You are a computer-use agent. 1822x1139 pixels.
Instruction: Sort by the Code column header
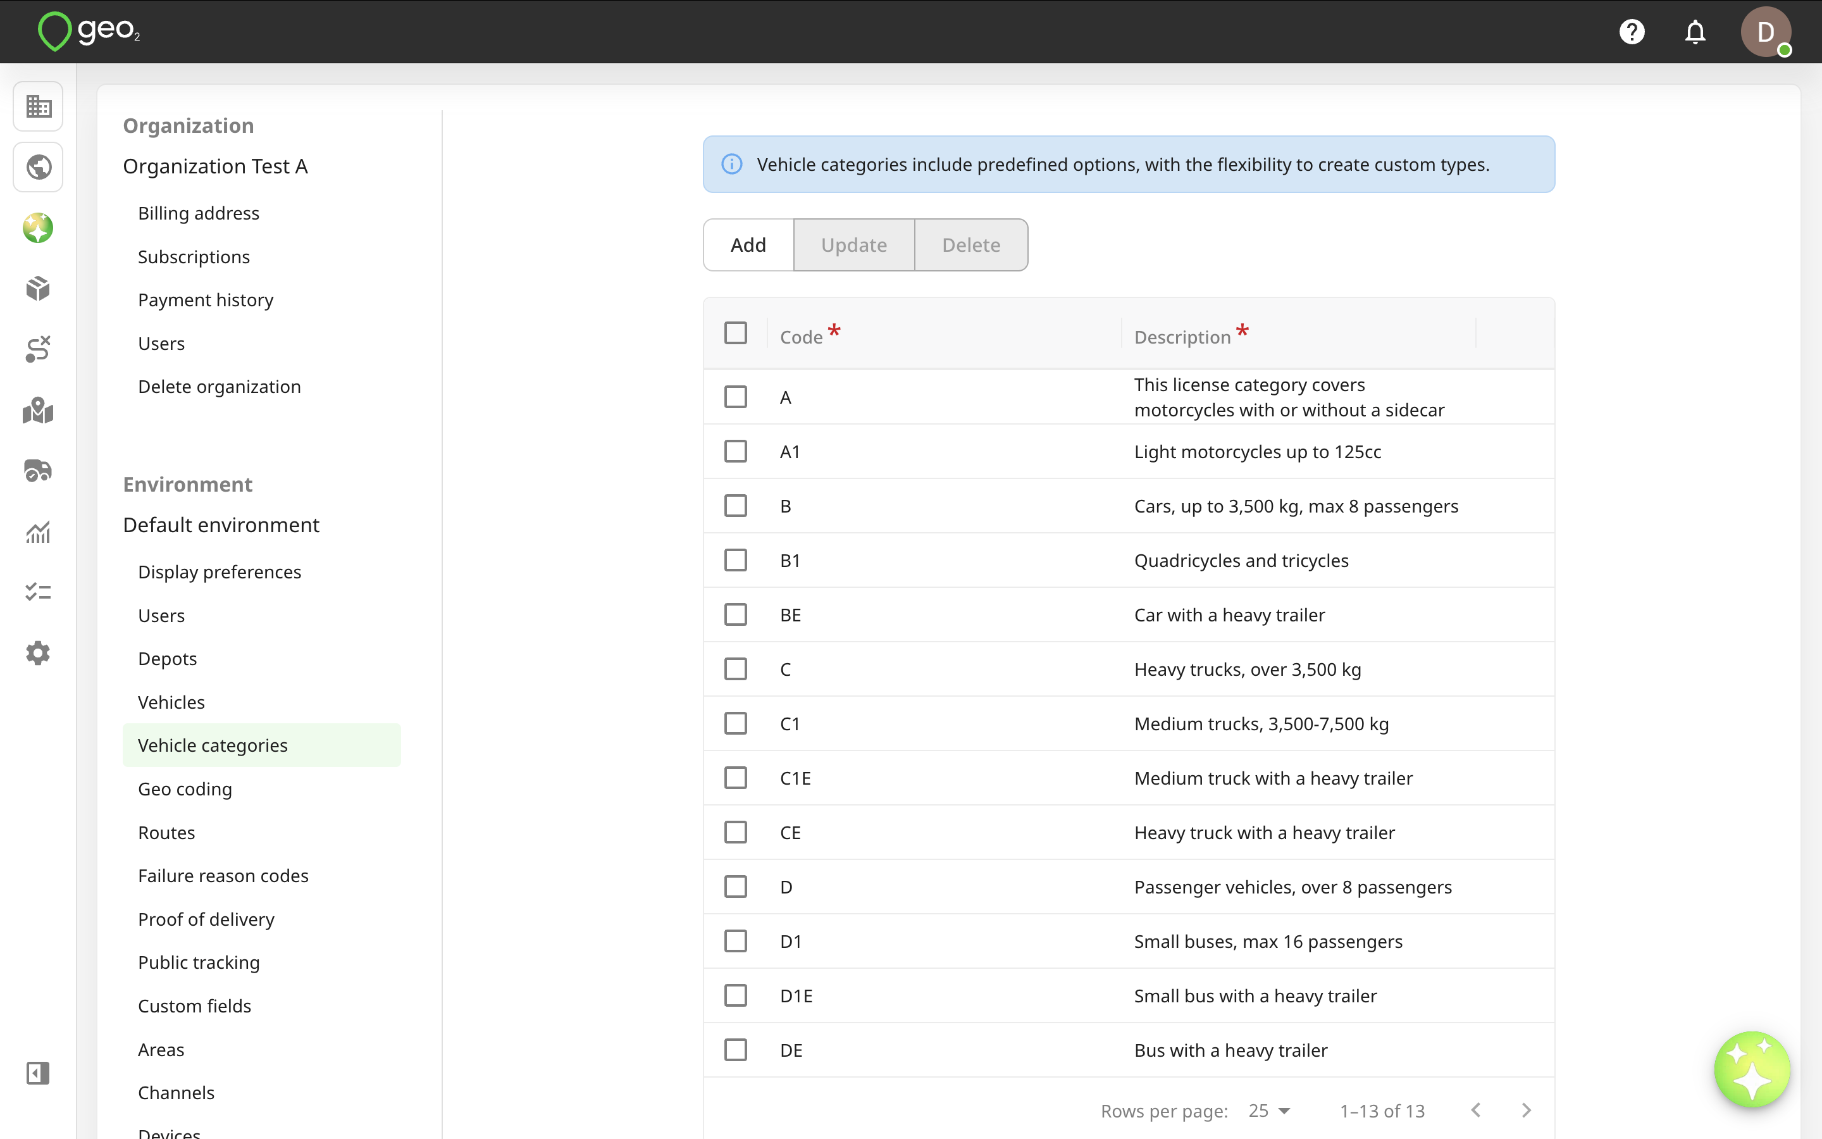pos(801,337)
